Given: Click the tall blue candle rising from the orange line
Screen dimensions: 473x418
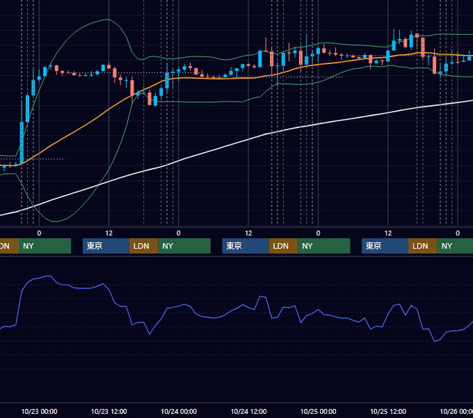Looking at the screenshot, I should (22, 142).
